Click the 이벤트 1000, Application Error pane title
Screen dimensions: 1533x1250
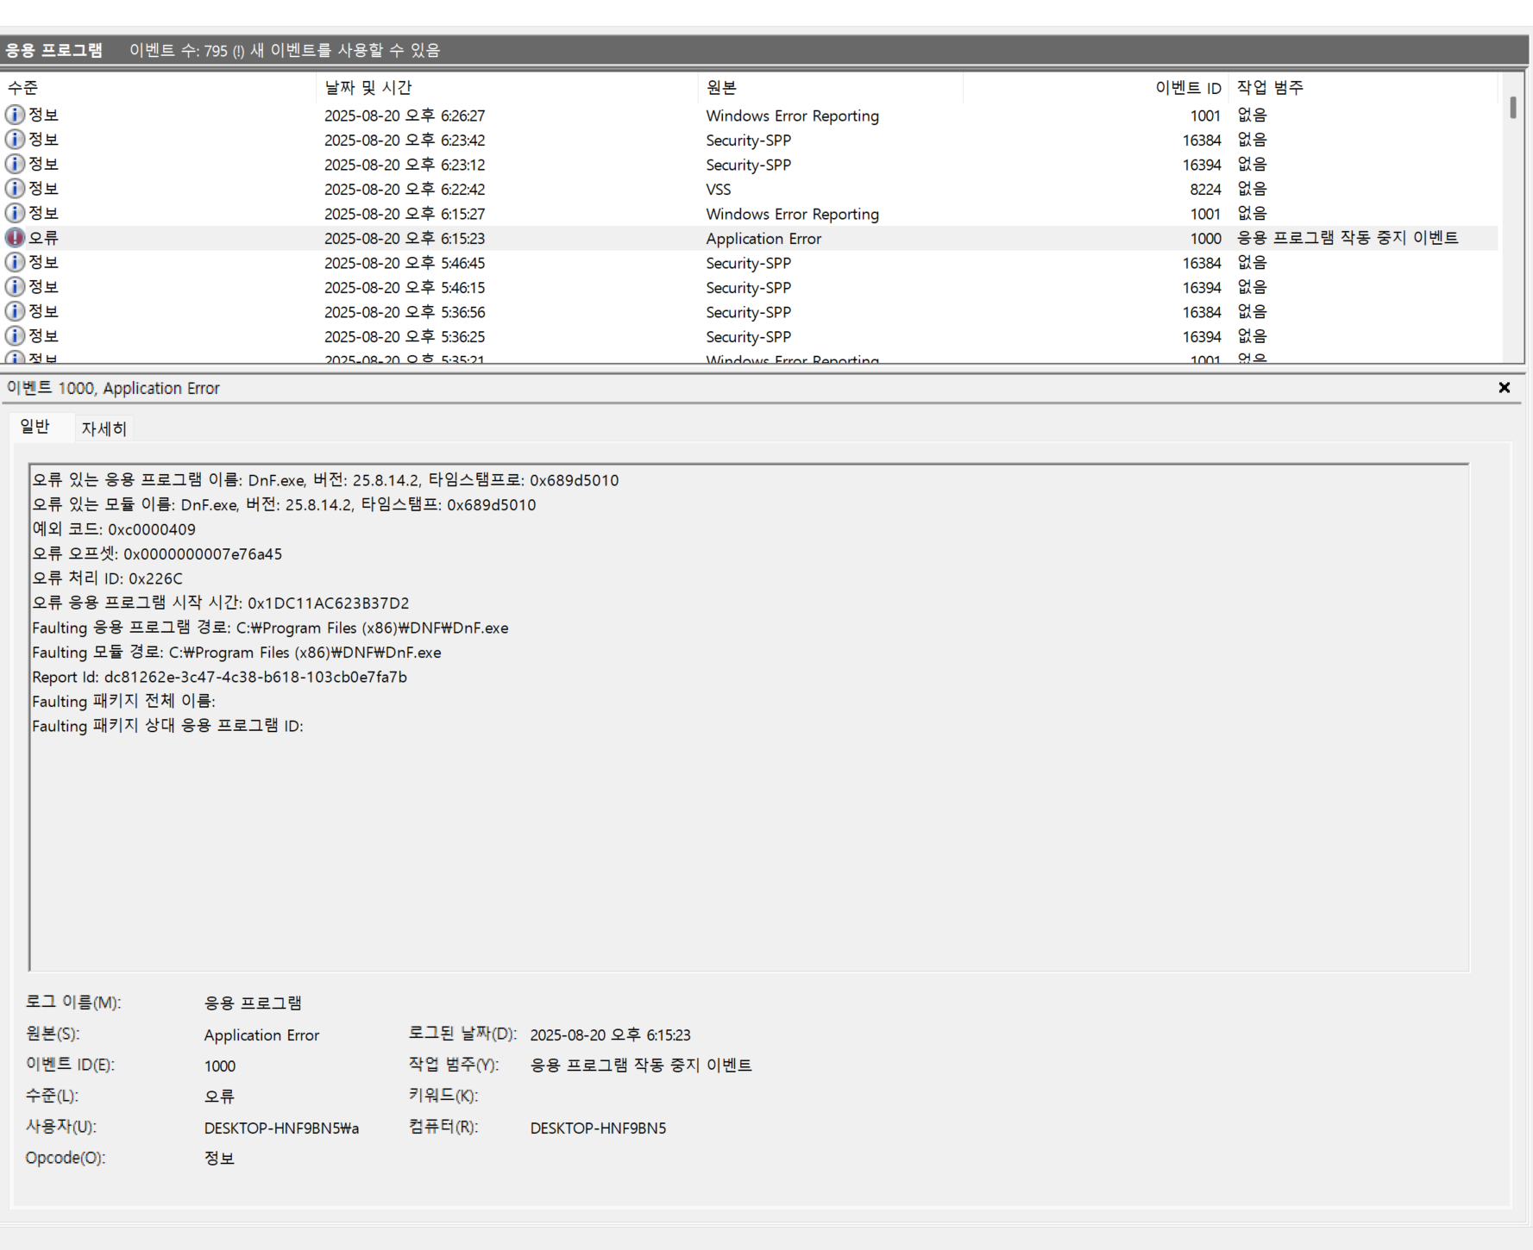click(x=113, y=388)
